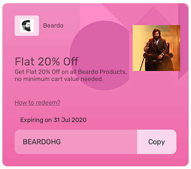Click the no minimum cart value needed line
191x169 pixels.
pyautogui.click(x=59, y=79)
